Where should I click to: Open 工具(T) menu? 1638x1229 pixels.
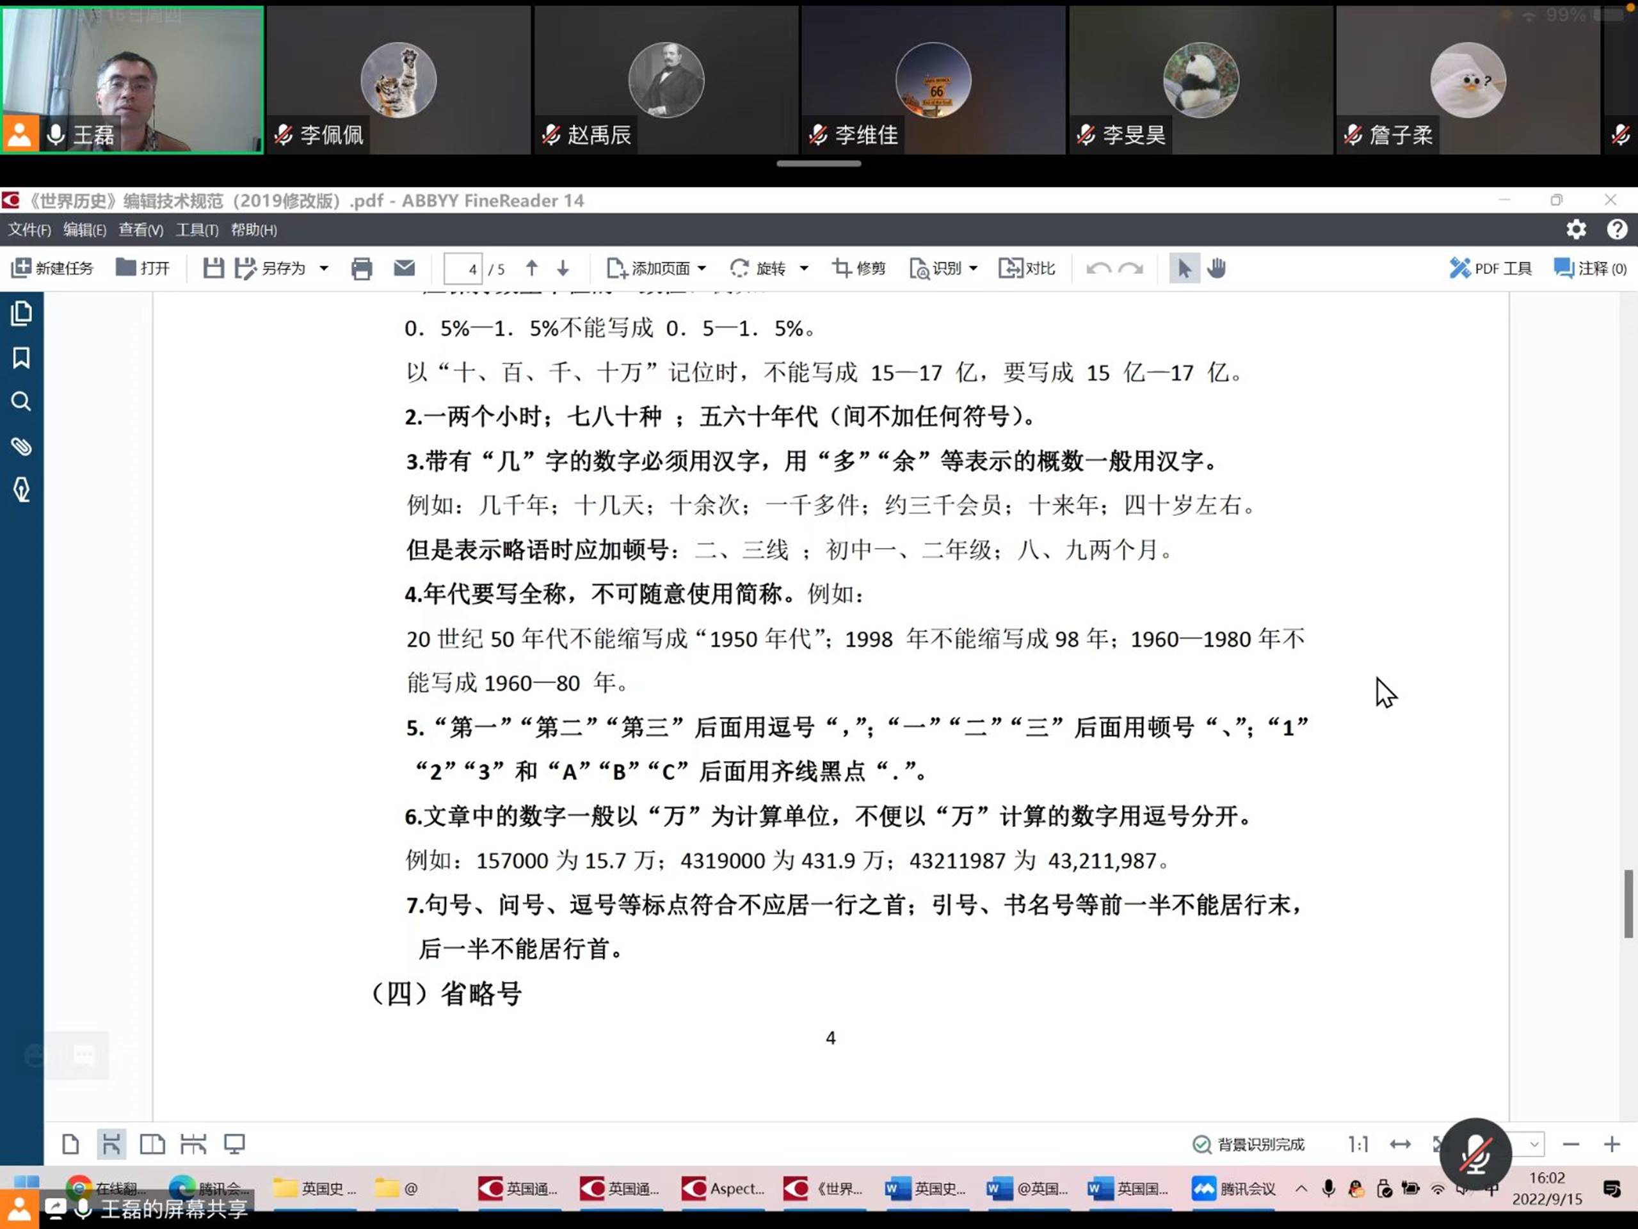(x=197, y=230)
